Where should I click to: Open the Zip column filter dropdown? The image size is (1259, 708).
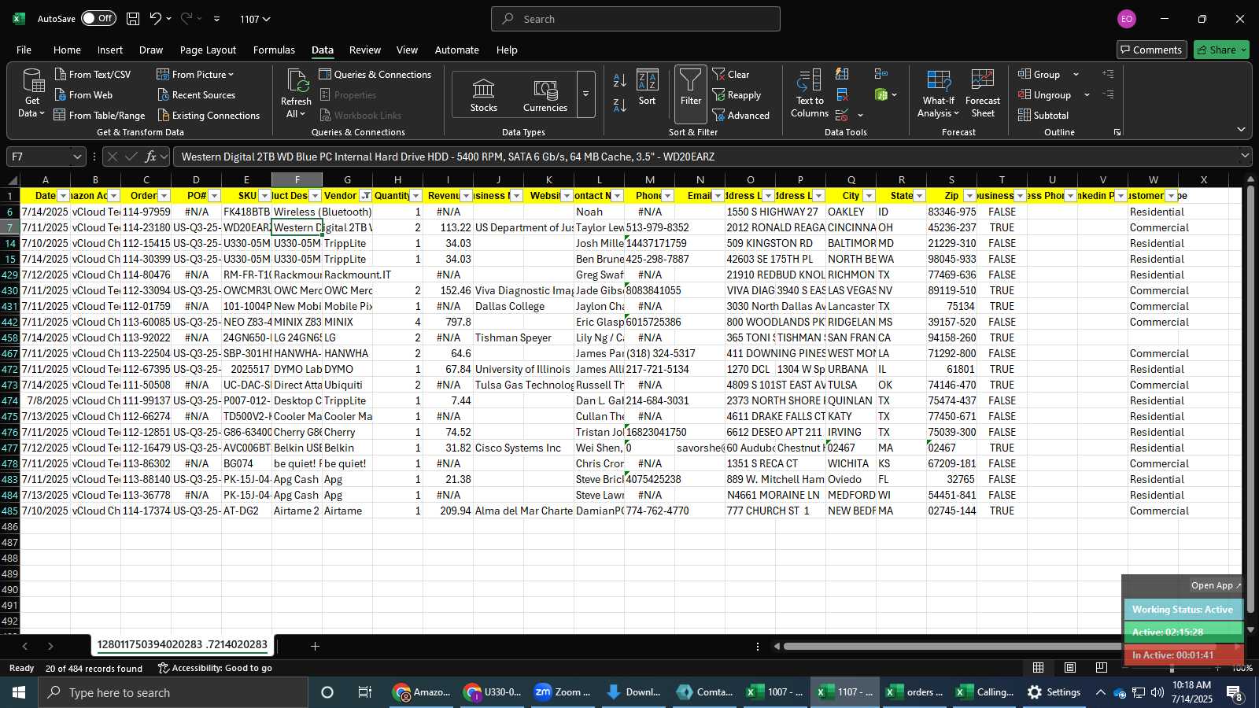pyautogui.click(x=969, y=196)
